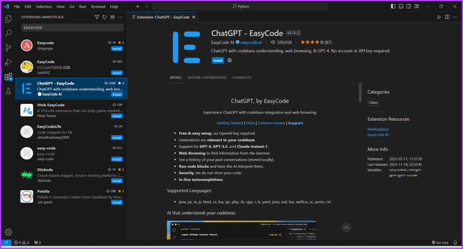Click the extension settings gear beside Install
The width and height of the screenshot is (463, 249).
(x=229, y=61)
